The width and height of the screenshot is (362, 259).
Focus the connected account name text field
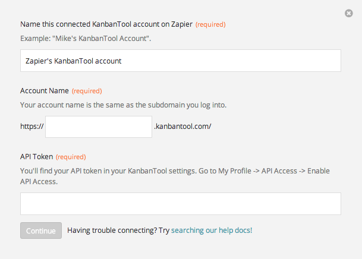181,61
